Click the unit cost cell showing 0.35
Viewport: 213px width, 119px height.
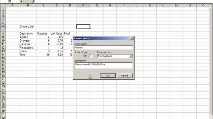(57, 51)
